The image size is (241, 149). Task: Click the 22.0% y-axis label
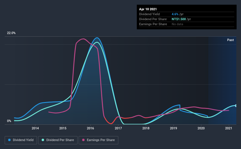[11, 33]
